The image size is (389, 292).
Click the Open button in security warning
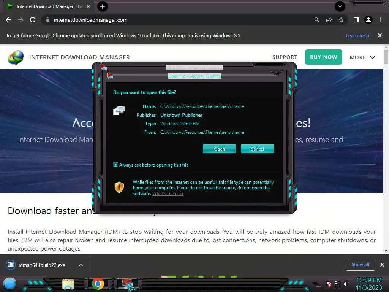(219, 149)
